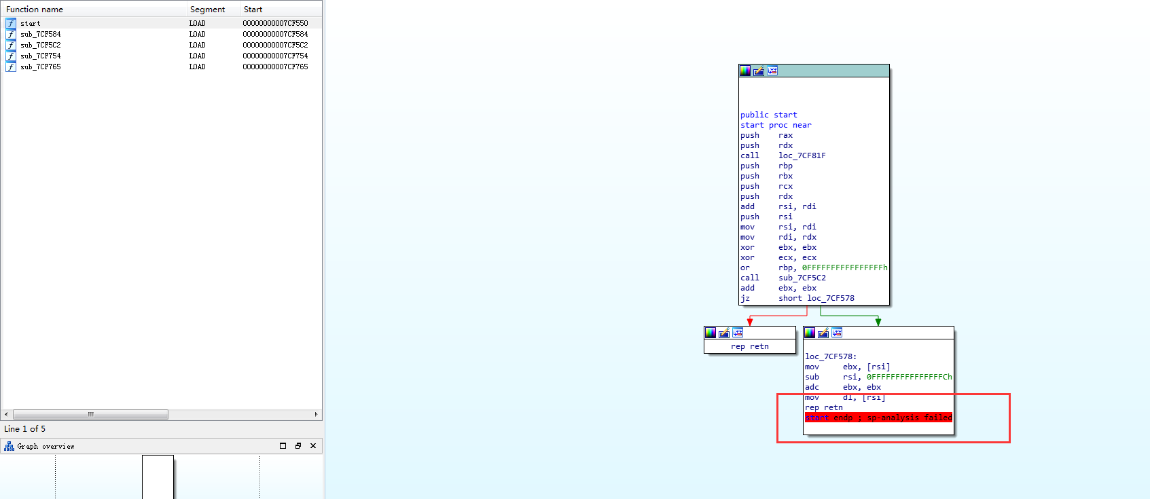The height and width of the screenshot is (499, 1150).
Task: Click the third title icon on loc_7CF578 node
Action: pyautogui.click(x=837, y=333)
